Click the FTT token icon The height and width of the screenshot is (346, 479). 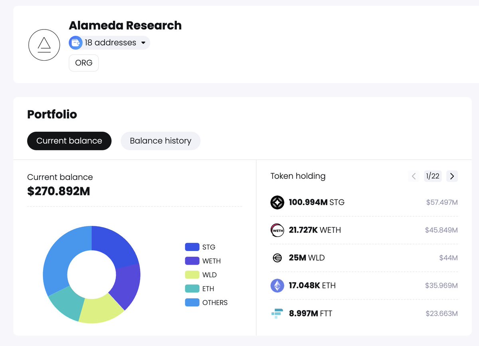click(x=277, y=313)
